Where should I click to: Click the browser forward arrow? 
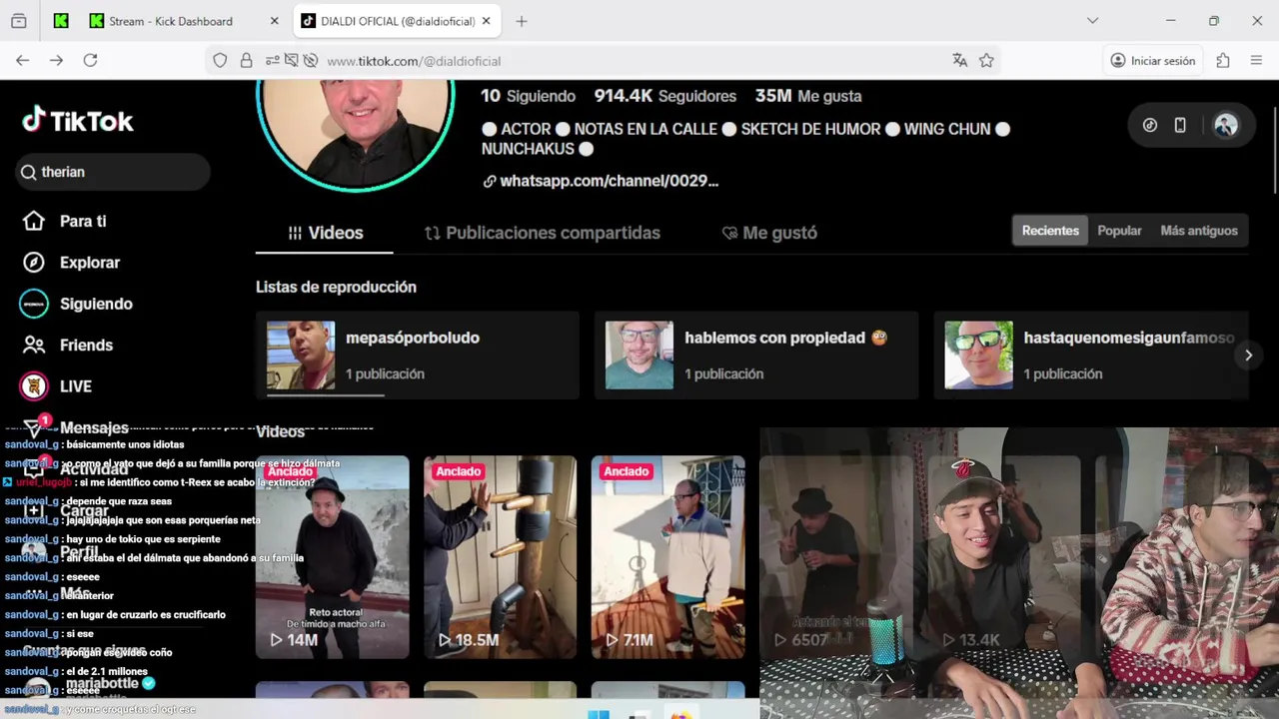(x=56, y=61)
